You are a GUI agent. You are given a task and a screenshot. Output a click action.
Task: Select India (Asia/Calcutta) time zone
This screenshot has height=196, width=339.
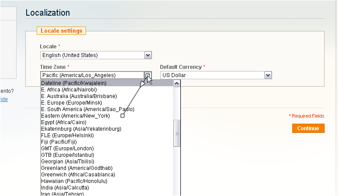click(65, 188)
